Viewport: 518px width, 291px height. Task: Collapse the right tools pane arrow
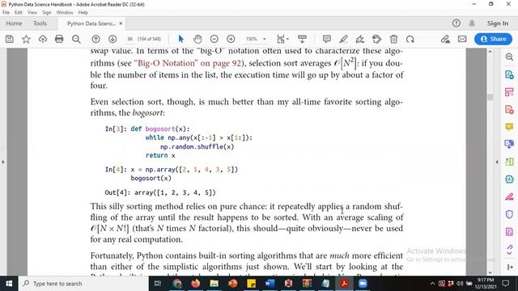pos(497,162)
